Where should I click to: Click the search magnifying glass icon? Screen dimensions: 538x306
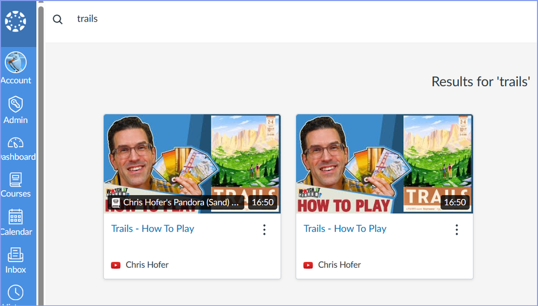point(58,19)
